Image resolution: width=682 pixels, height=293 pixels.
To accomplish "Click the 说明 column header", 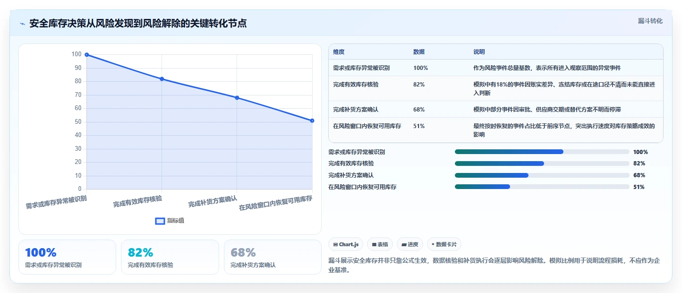I will click(x=479, y=52).
